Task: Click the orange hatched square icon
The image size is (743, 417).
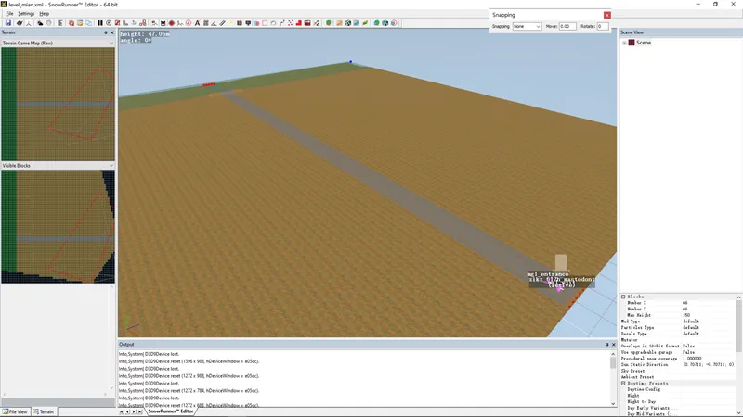Action: 339,22
